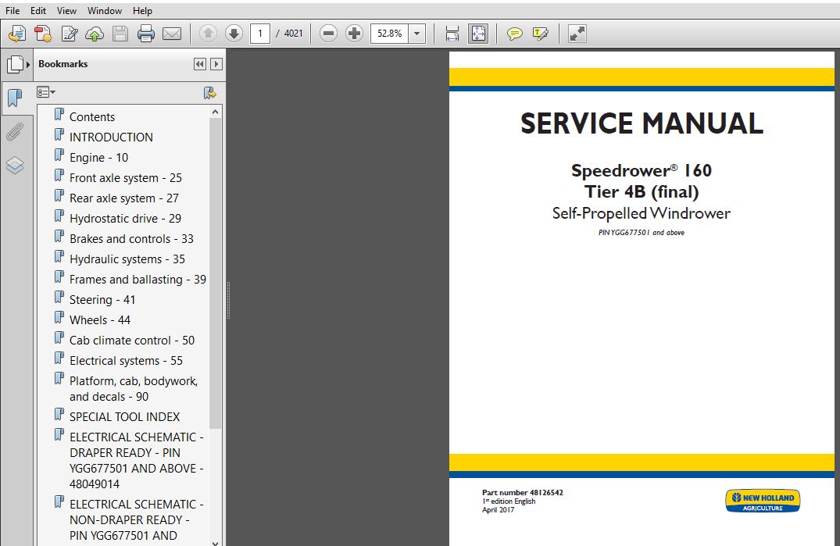Open the Attachments paperclip panel icon
The image size is (840, 546).
(15, 132)
